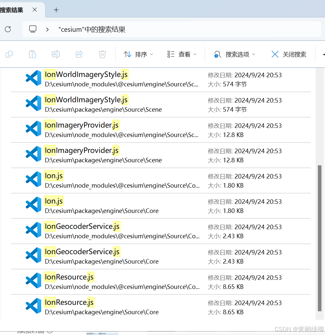
Task: Click VS Code icon of IonImageryProvider.js node_modules row
Action: pos(33,129)
